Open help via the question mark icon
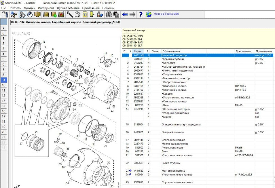This screenshot has width=275, height=188. click(x=141, y=14)
